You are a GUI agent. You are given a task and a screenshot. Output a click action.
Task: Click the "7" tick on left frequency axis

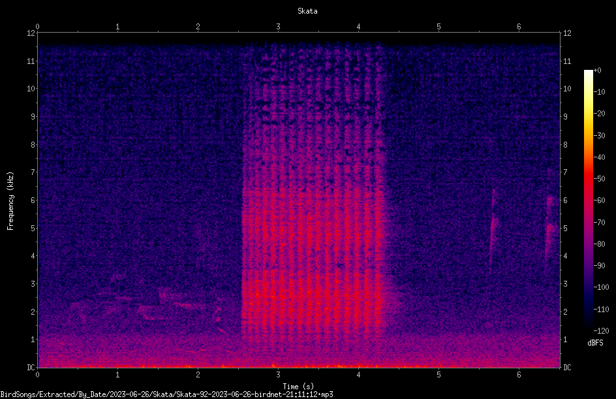point(33,172)
